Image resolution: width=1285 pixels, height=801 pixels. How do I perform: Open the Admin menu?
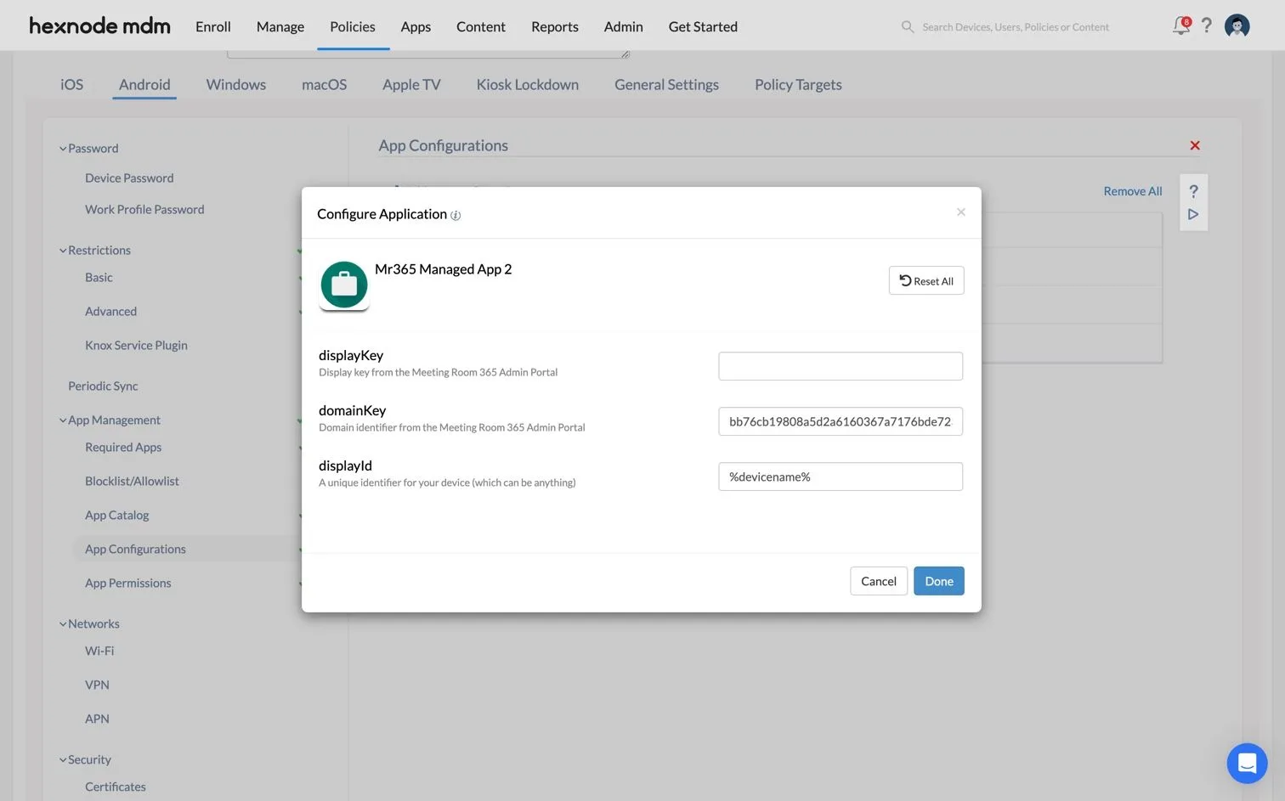623,26
